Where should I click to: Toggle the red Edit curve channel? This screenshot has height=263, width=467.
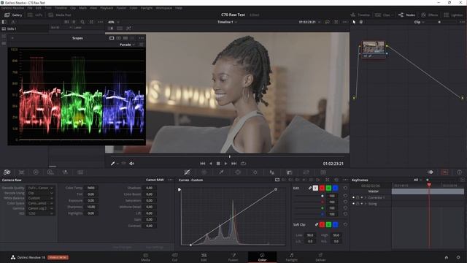[x=322, y=188]
